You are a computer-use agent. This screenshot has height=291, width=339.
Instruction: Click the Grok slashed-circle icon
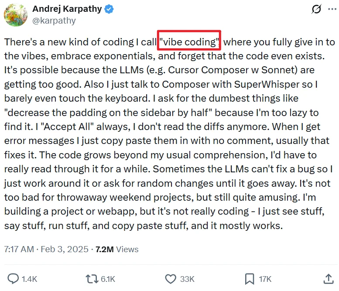[x=316, y=9]
